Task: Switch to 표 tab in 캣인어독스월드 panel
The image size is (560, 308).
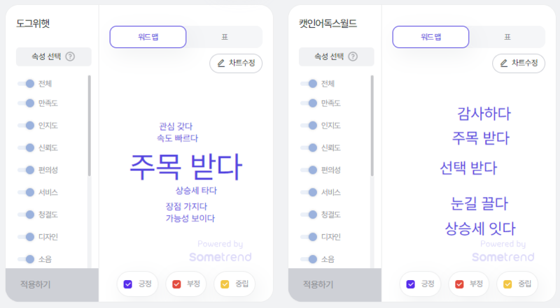Action: [507, 37]
